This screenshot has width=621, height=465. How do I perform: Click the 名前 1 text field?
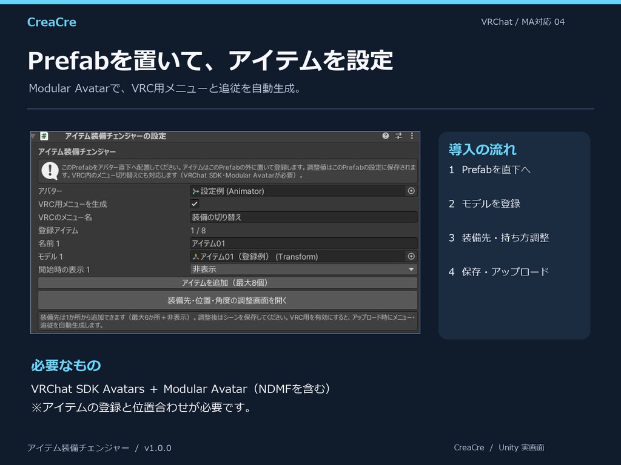pos(303,243)
